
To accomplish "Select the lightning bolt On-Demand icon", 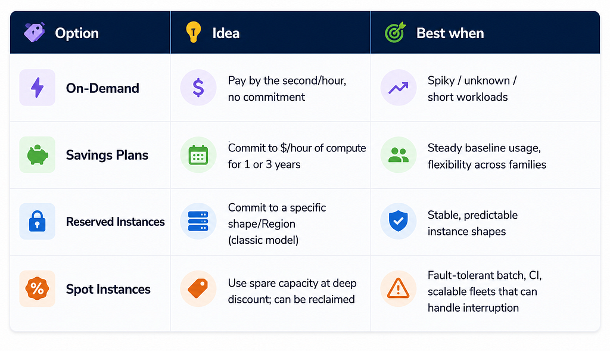I will tap(38, 88).
